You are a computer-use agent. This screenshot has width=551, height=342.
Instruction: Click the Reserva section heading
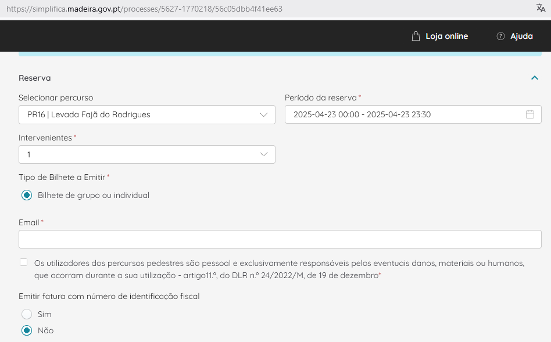pos(35,78)
